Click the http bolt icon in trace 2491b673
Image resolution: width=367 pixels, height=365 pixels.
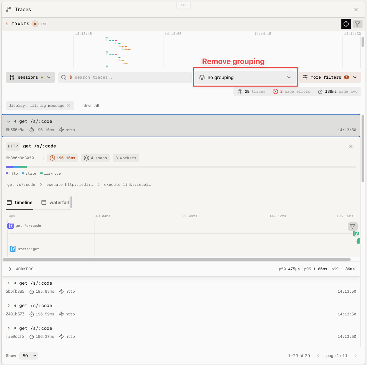coord(61,314)
